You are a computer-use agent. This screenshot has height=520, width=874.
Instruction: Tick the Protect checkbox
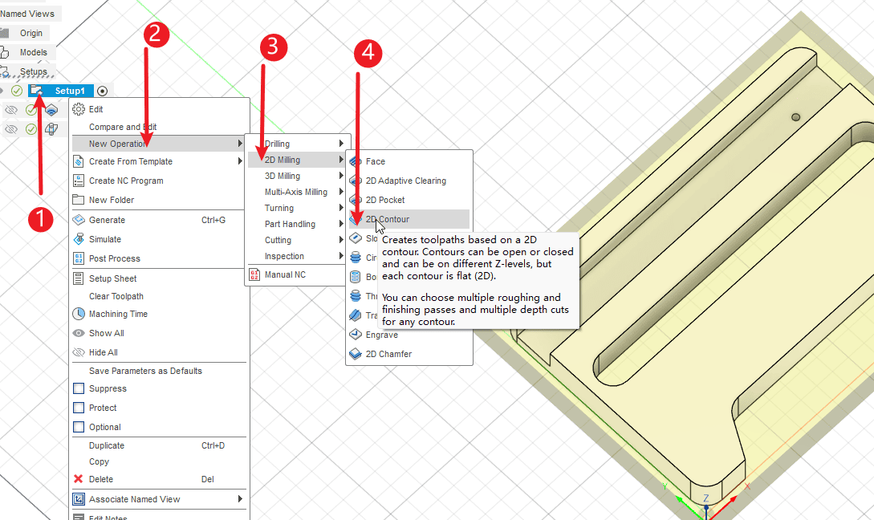coord(79,408)
